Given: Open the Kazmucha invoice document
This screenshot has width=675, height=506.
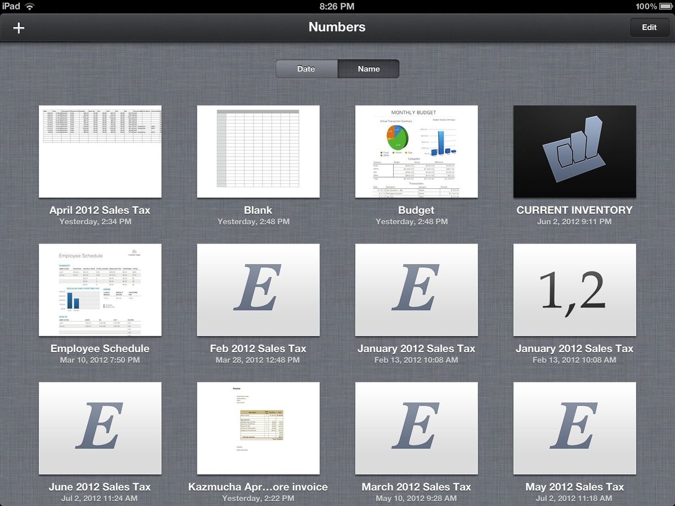Looking at the screenshot, I should (x=258, y=428).
